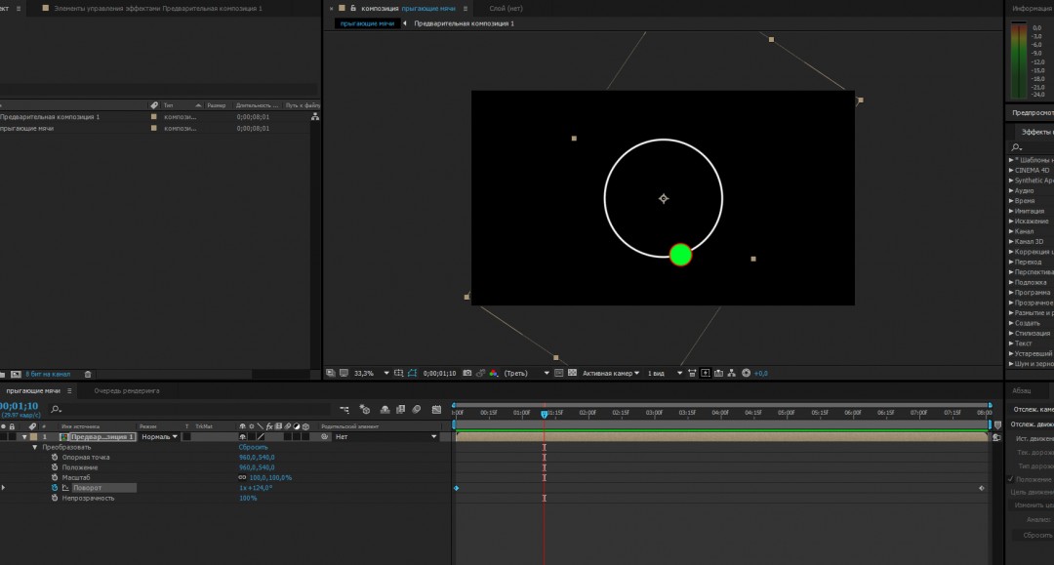Switch to the Очередь рендеринга tab
Viewport: 1054px width, 565px height.
pyautogui.click(x=126, y=390)
